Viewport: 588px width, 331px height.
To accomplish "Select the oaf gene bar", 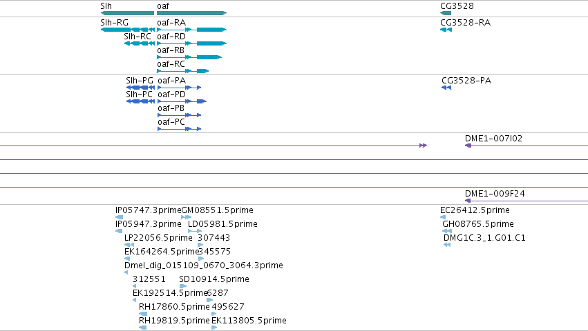I will point(191,13).
